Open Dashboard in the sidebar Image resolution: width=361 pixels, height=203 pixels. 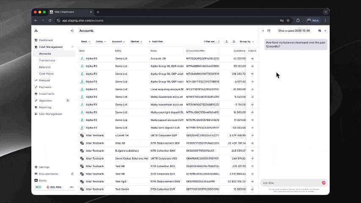pos(46,40)
